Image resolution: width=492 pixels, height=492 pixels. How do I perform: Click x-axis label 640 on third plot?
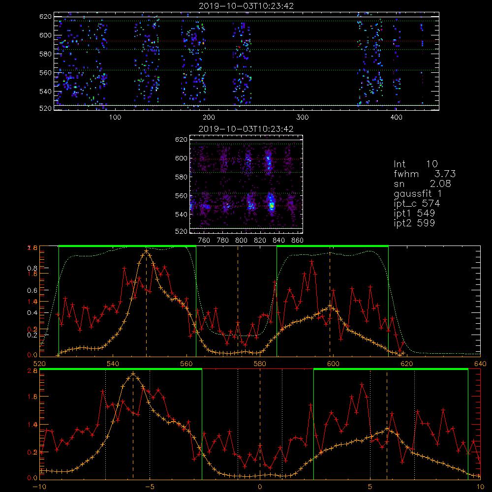480,364
